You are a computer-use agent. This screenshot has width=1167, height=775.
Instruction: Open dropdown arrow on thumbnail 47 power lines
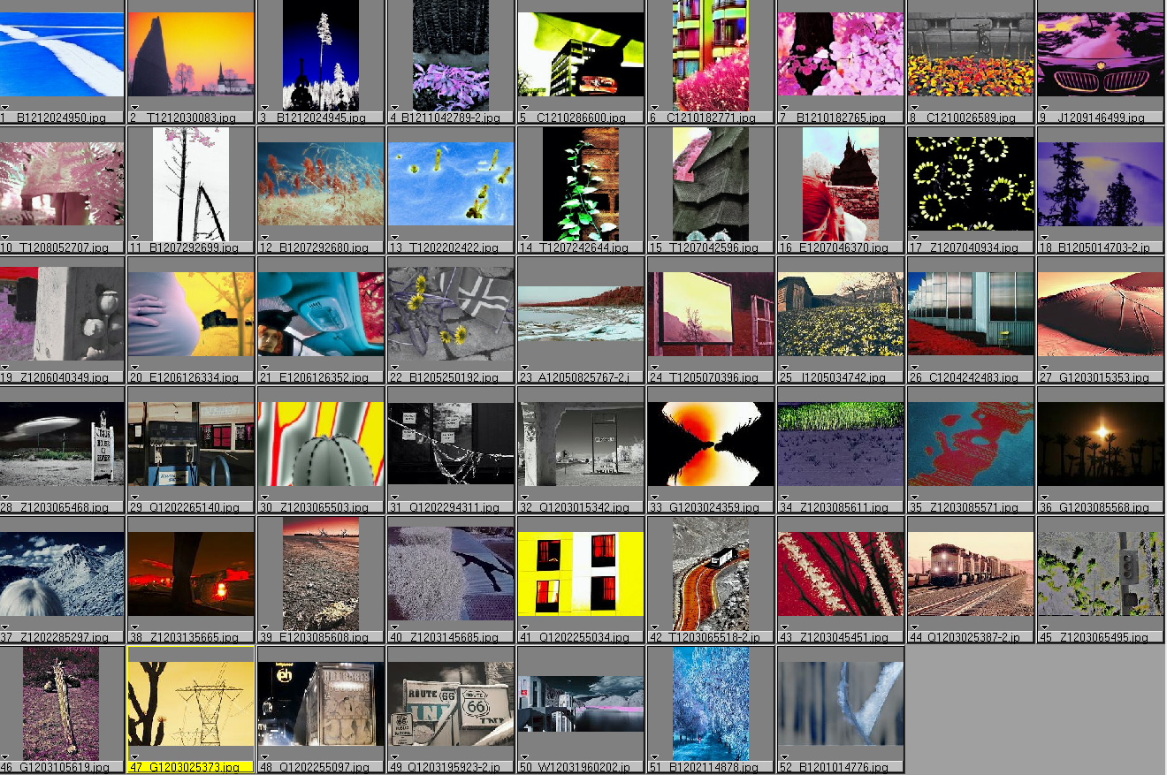[x=135, y=756]
